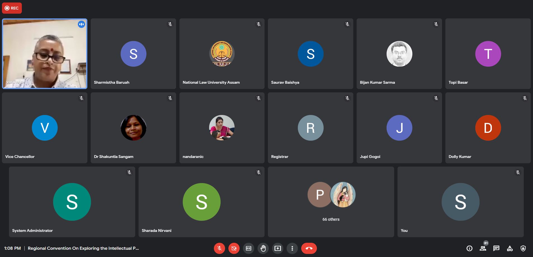Select Bijan Kumar Sarma's profile picture

(x=399, y=54)
